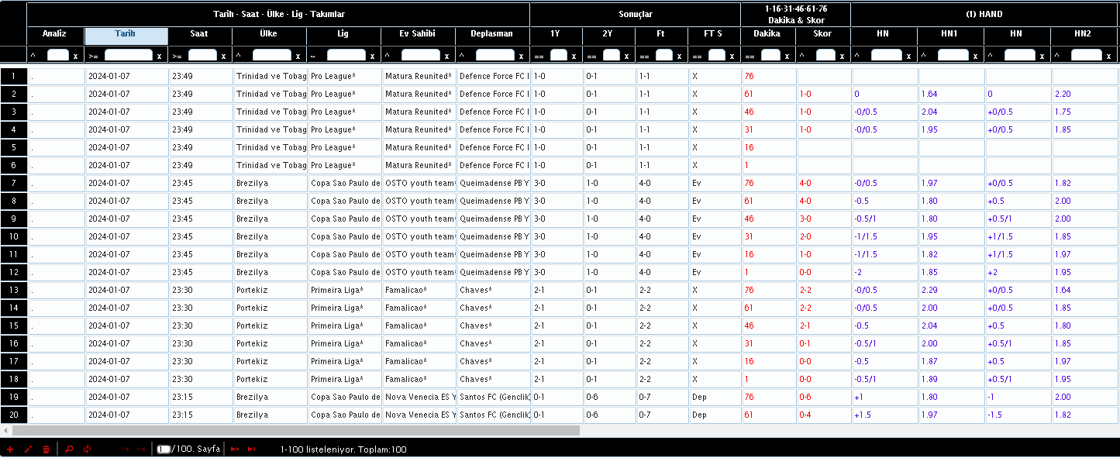Image resolution: width=1120 pixels, height=458 pixels.
Task: Open the Skor filter operator '^'
Action: [803, 56]
